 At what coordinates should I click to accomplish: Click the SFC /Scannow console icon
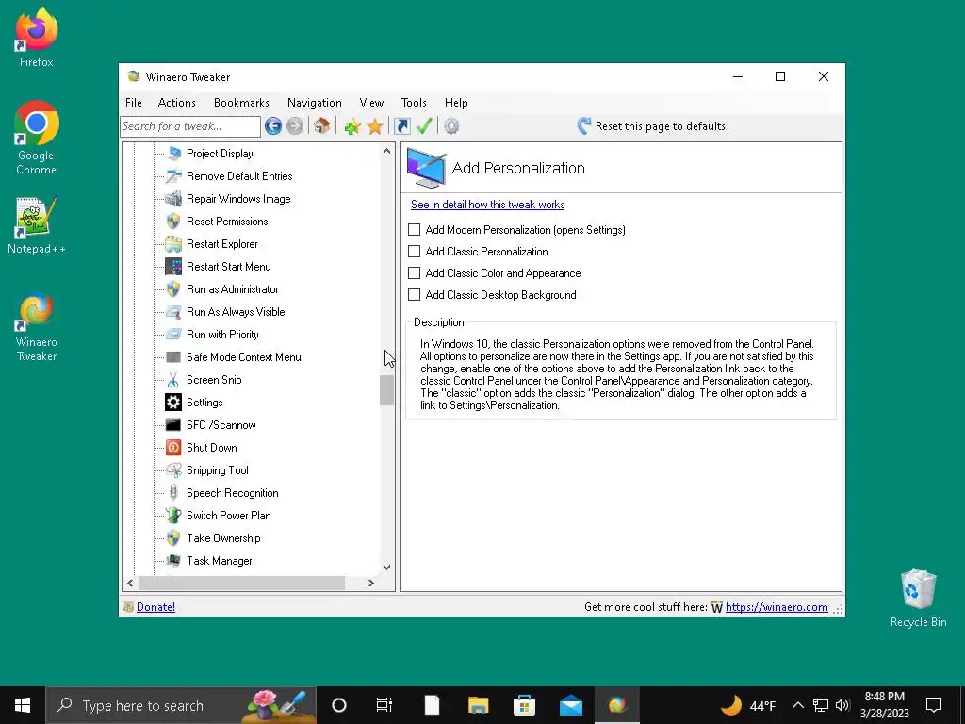pos(173,425)
